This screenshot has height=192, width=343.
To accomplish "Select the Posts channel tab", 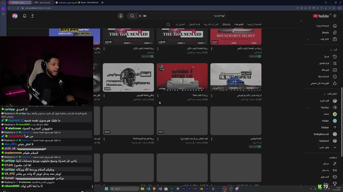I will (x=180, y=24).
